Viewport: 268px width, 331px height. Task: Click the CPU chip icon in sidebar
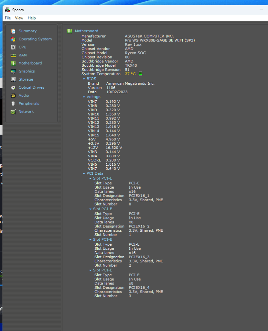click(13, 47)
